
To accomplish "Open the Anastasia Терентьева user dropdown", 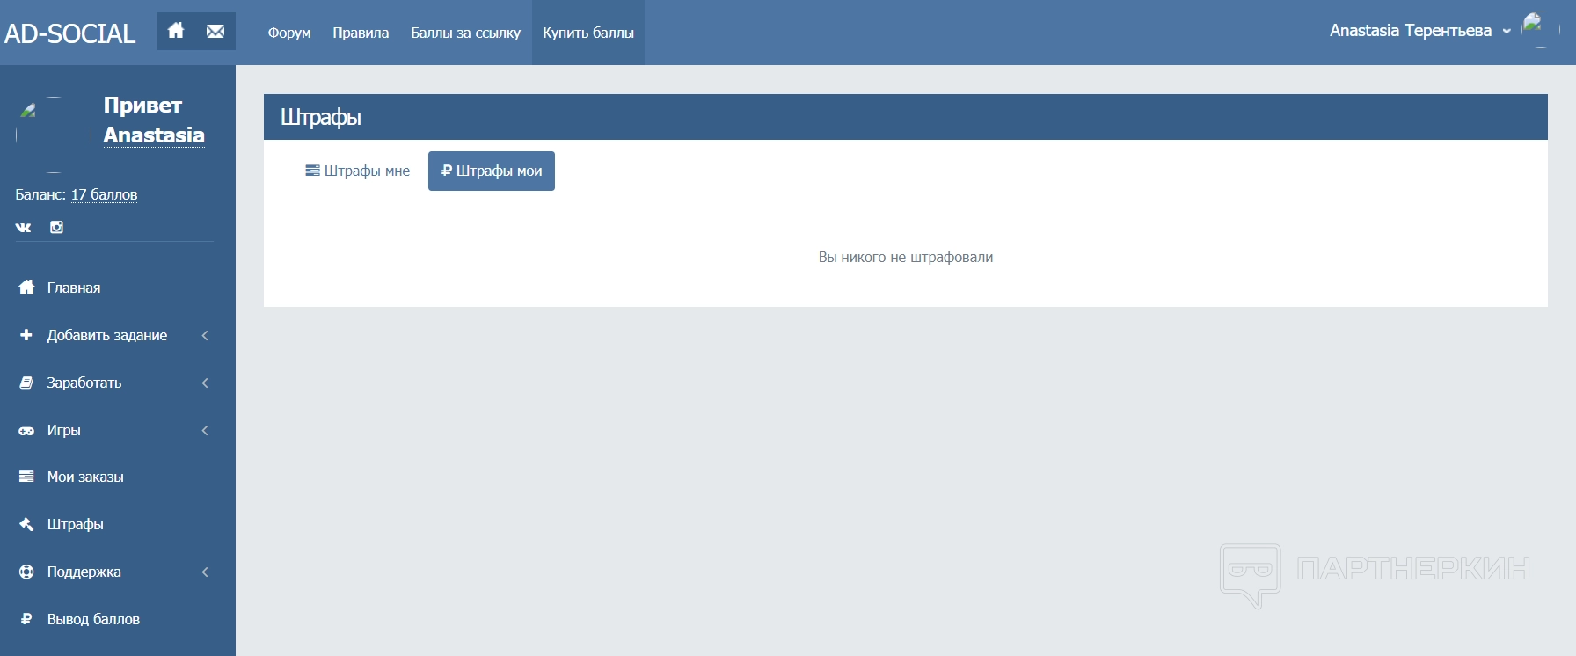I will [x=1419, y=31].
